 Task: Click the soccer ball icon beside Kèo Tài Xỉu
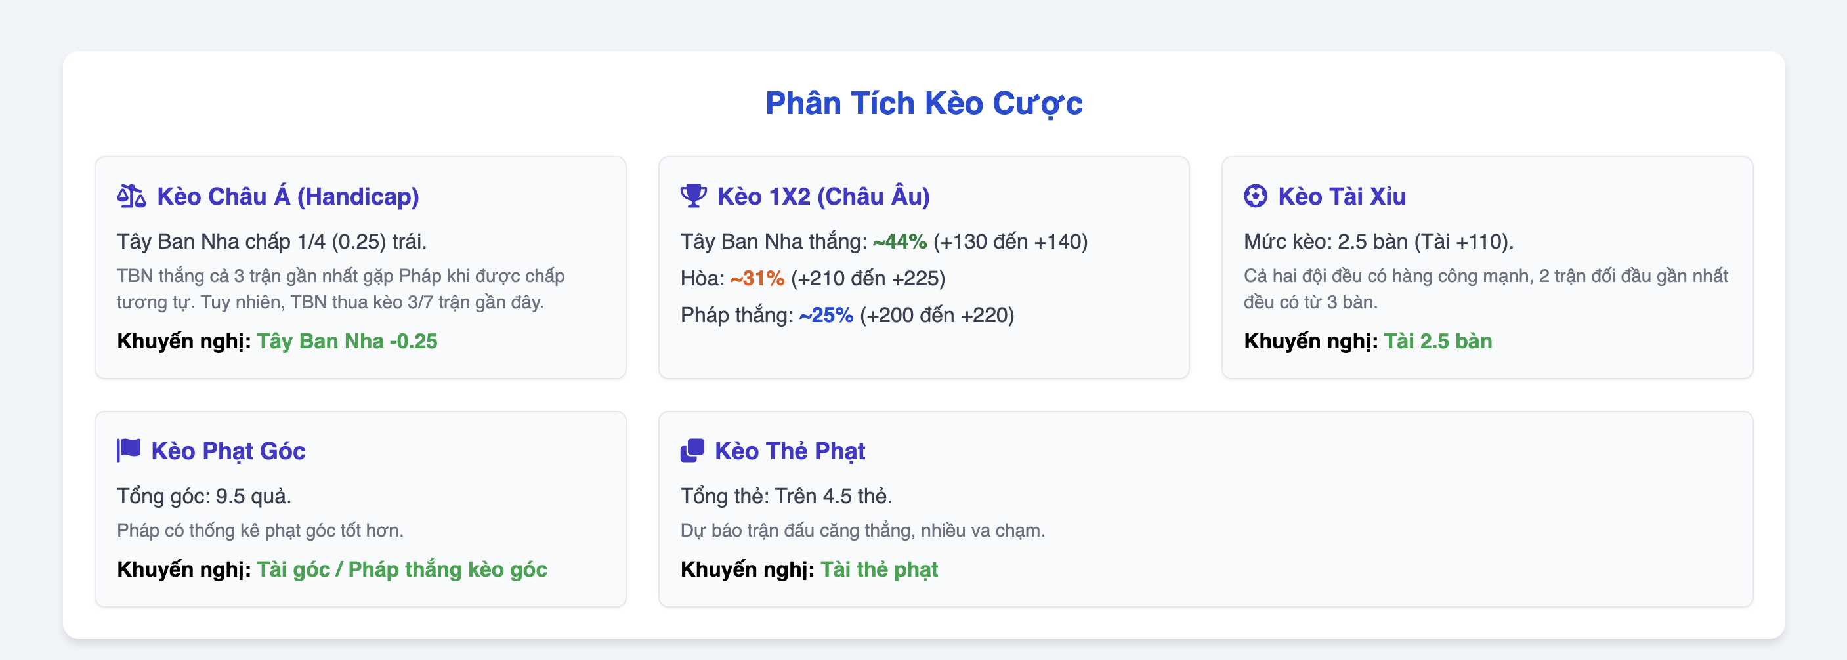click(1256, 196)
